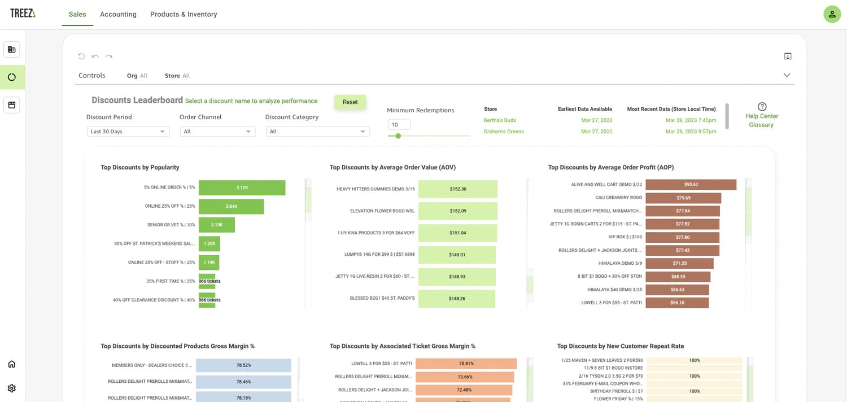
Task: Open the Discount Period dropdown
Action: pyautogui.click(x=128, y=132)
